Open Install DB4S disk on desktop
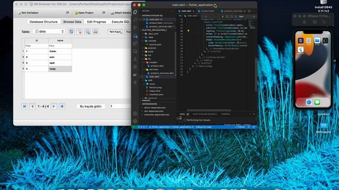The height and width of the screenshot is (190, 339). [324, 6]
